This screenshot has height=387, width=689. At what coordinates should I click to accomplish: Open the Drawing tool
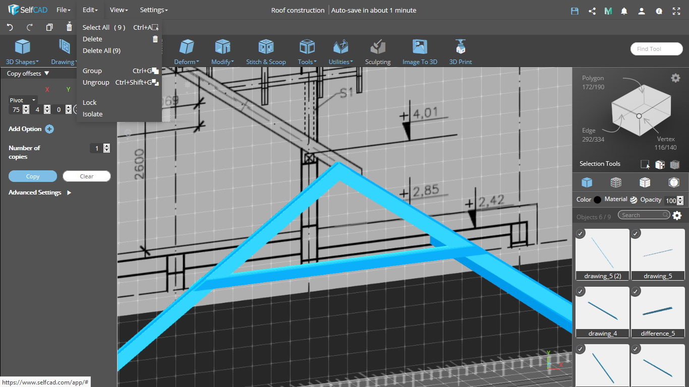pos(64,52)
